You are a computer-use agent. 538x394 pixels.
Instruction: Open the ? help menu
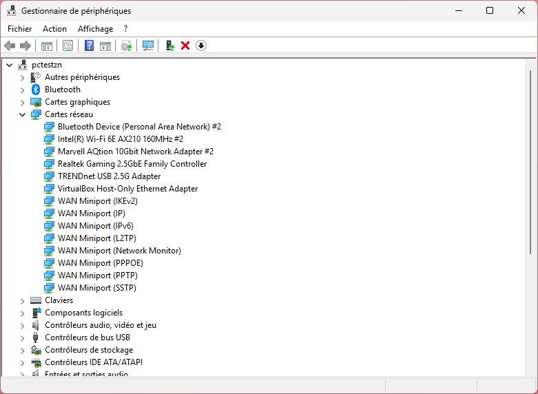[125, 29]
